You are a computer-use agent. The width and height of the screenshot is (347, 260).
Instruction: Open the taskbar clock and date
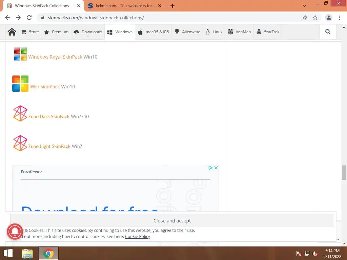332,254
